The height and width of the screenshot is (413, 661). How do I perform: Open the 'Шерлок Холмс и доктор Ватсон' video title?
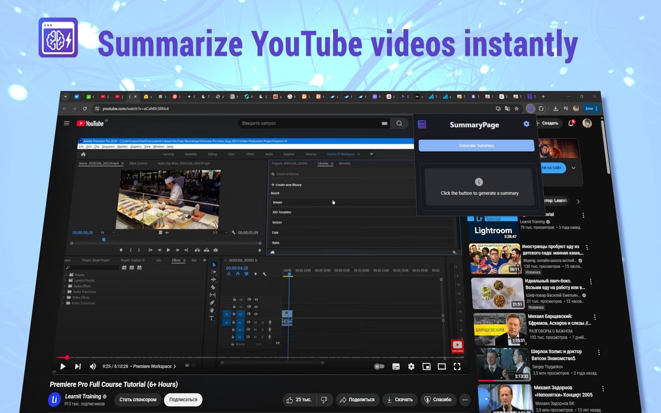pyautogui.click(x=557, y=355)
